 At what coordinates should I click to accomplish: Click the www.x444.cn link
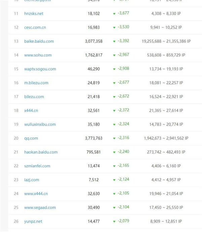(x=36, y=194)
